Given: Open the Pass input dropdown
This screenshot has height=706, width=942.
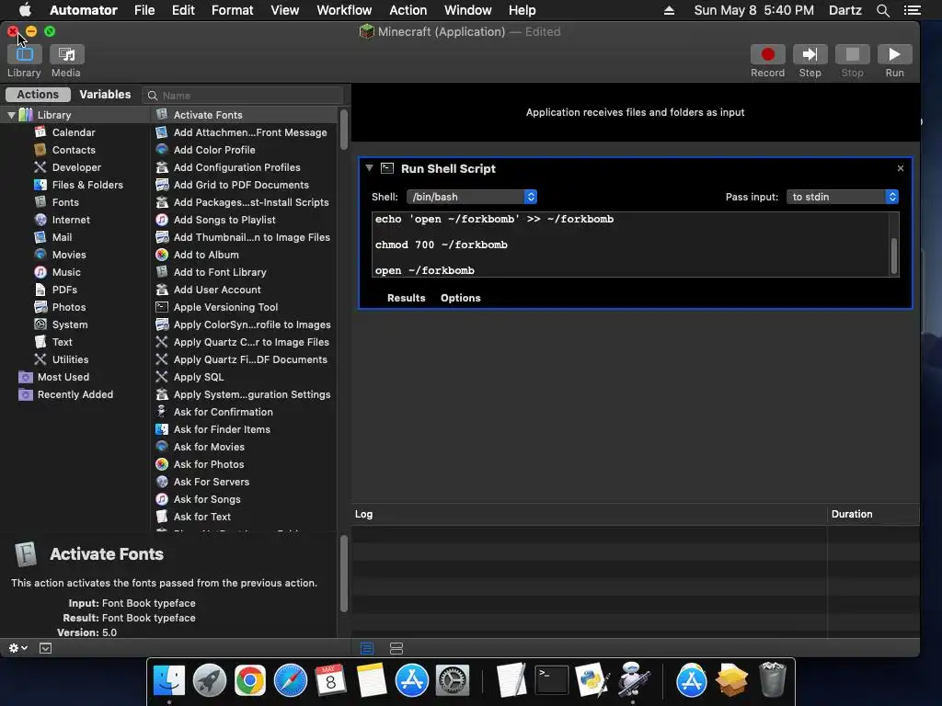Looking at the screenshot, I should (843, 197).
